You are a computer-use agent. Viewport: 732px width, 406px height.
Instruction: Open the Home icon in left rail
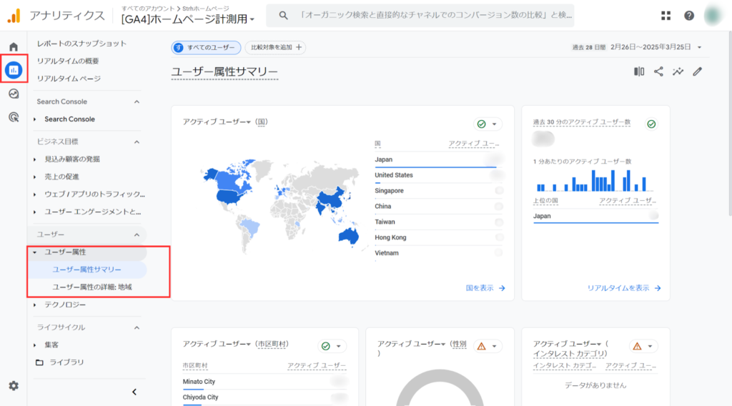pyautogui.click(x=14, y=46)
